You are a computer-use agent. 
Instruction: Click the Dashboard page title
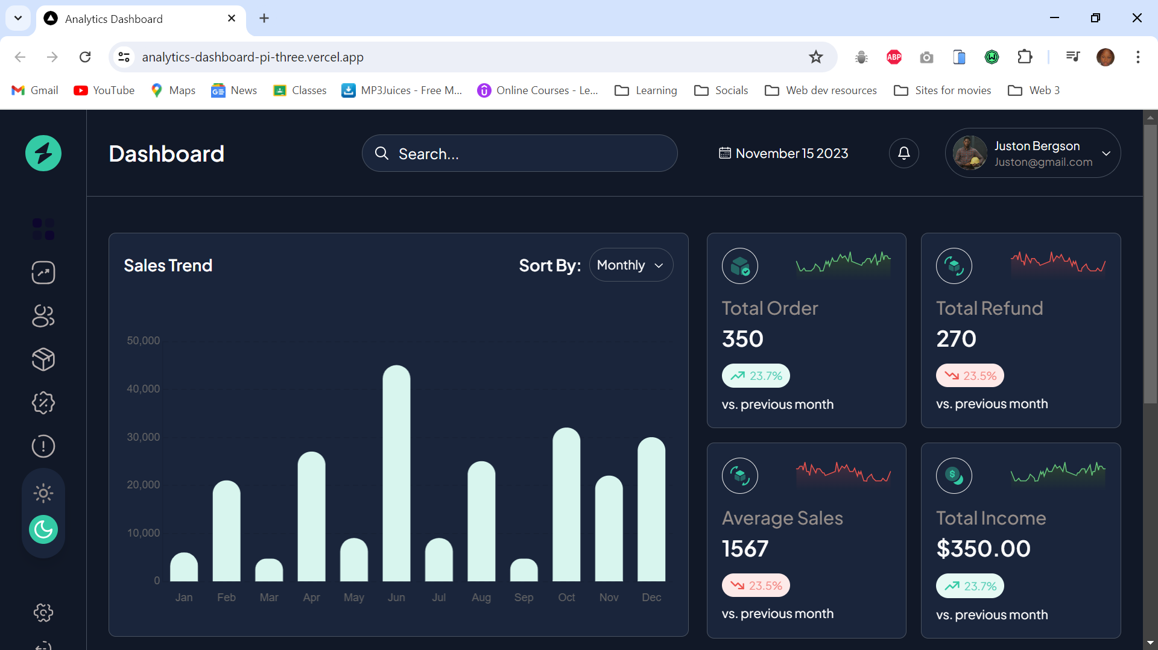point(166,154)
